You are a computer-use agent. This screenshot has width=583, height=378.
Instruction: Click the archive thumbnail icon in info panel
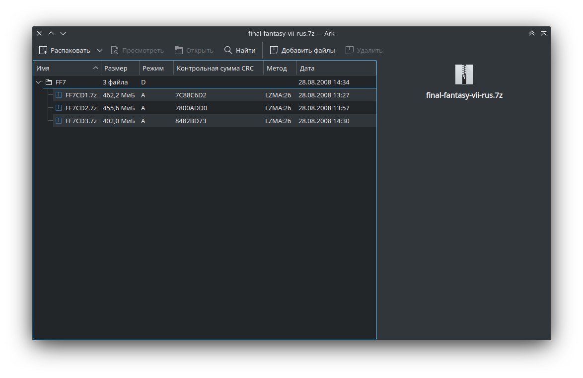pos(464,75)
